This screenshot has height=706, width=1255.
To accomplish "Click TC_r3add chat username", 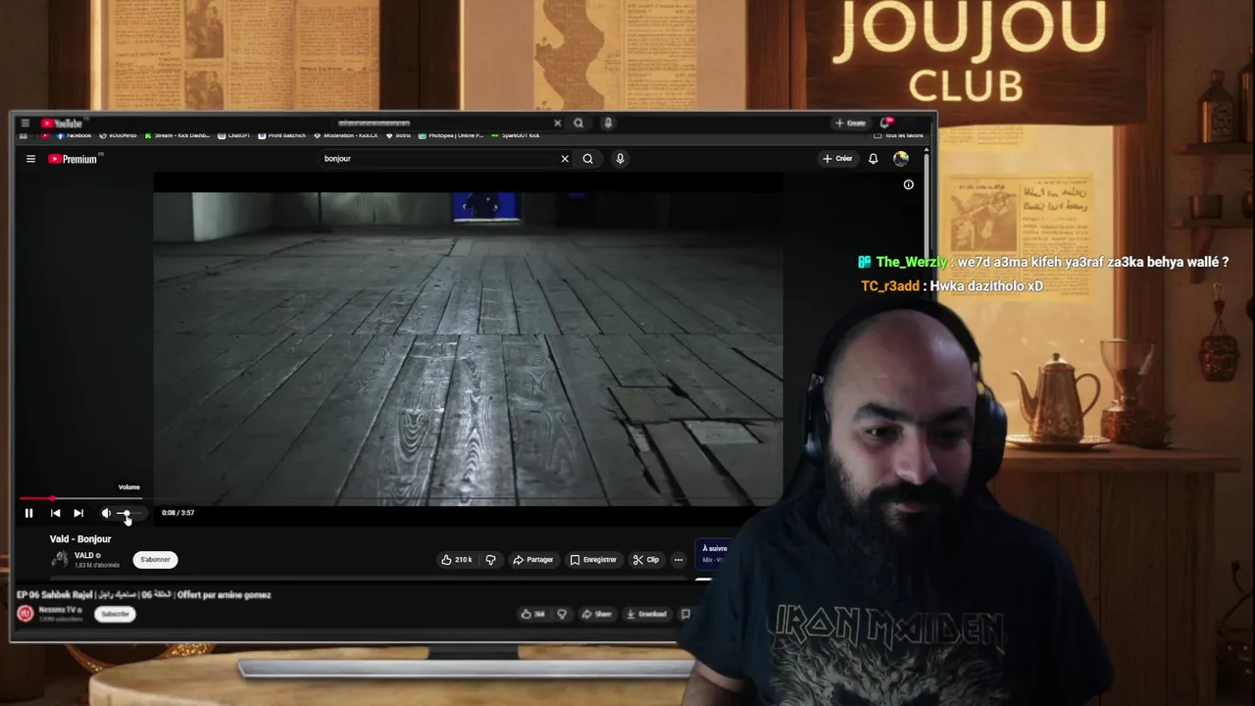I will coord(890,286).
